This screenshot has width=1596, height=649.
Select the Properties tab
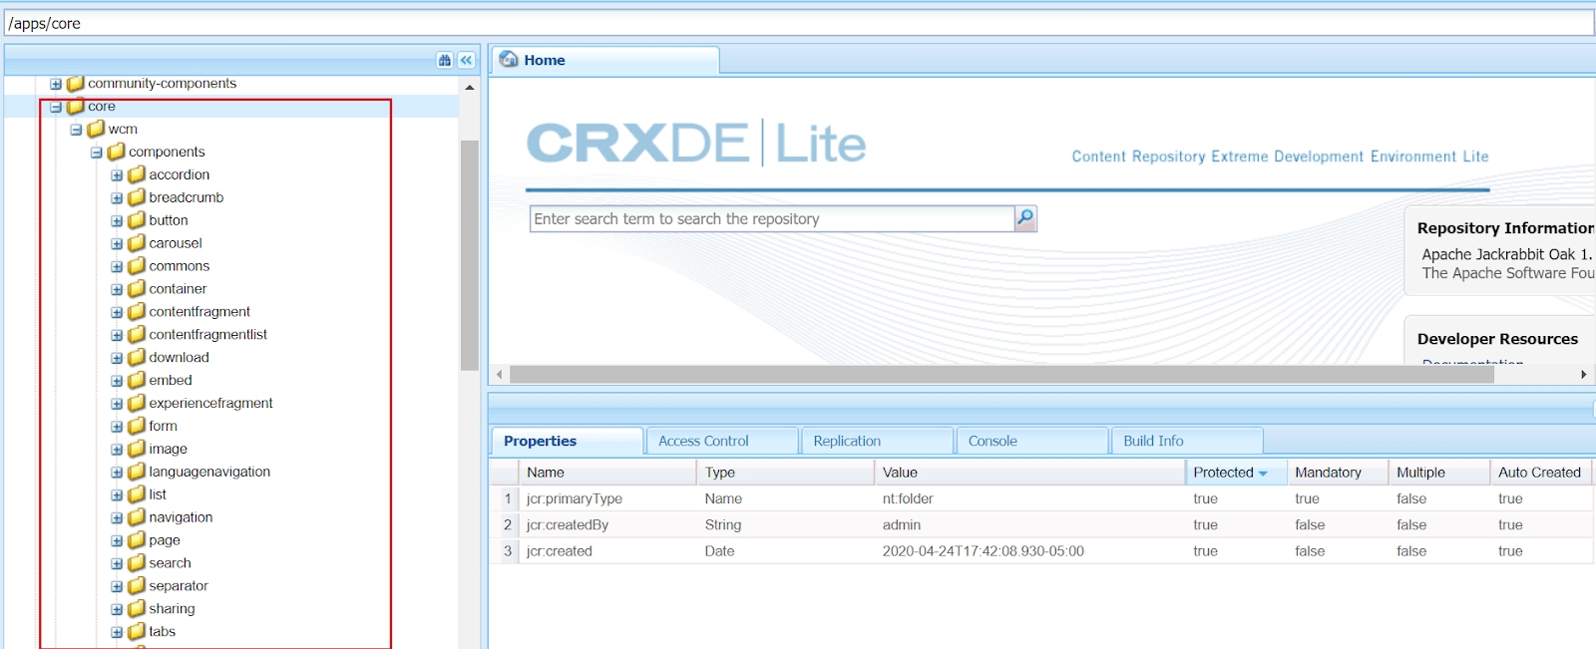(567, 441)
